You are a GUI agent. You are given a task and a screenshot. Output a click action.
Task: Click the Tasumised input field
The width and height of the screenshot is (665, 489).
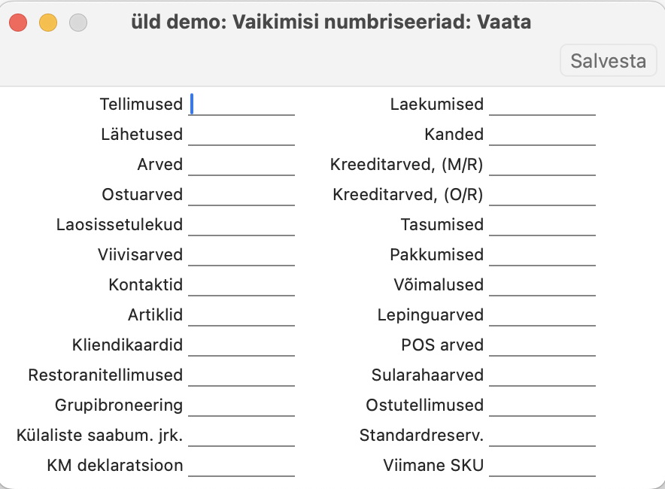click(x=542, y=225)
